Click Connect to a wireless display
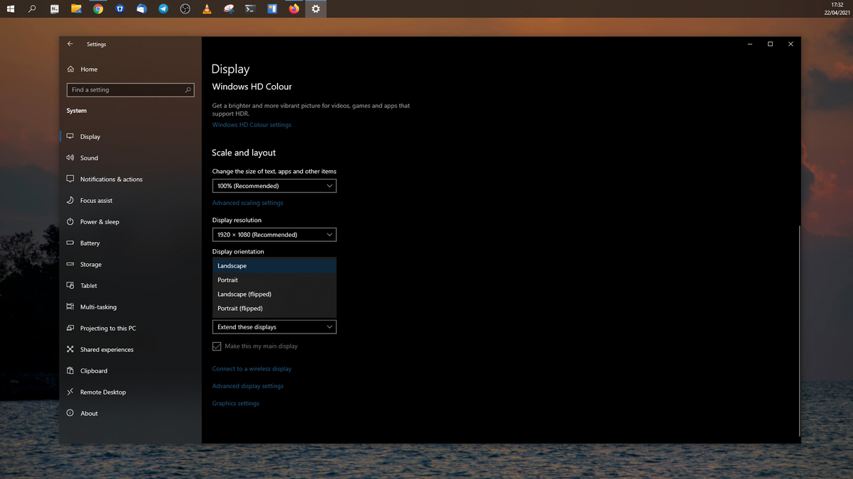Viewport: 853px width, 479px height. 252,368
